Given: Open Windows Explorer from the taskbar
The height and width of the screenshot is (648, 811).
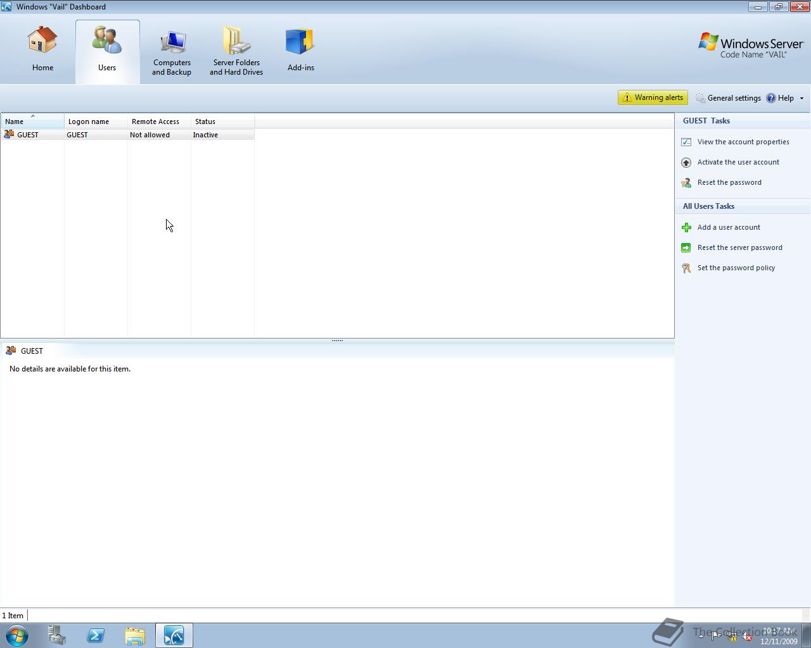Looking at the screenshot, I should pyautogui.click(x=135, y=635).
